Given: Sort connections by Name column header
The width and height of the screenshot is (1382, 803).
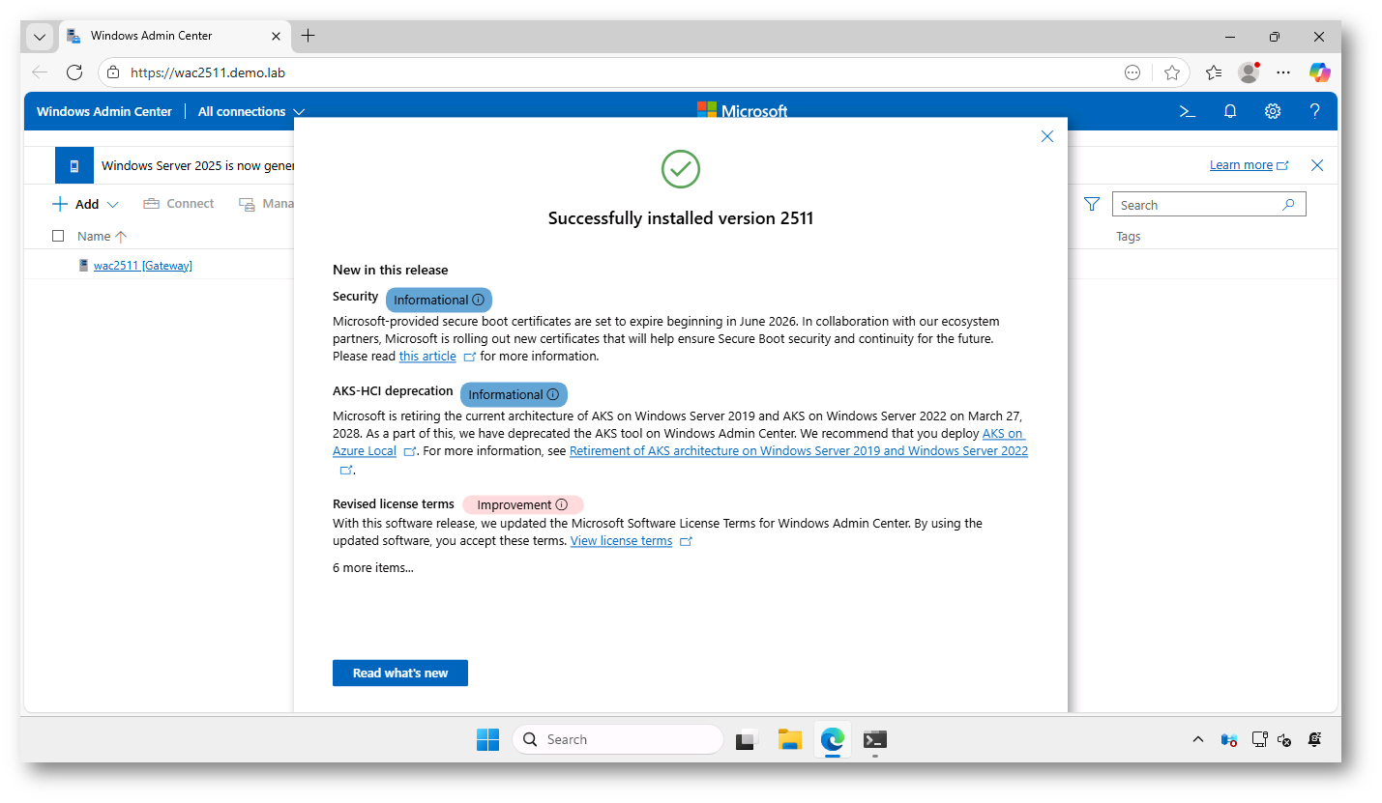Looking at the screenshot, I should point(95,236).
